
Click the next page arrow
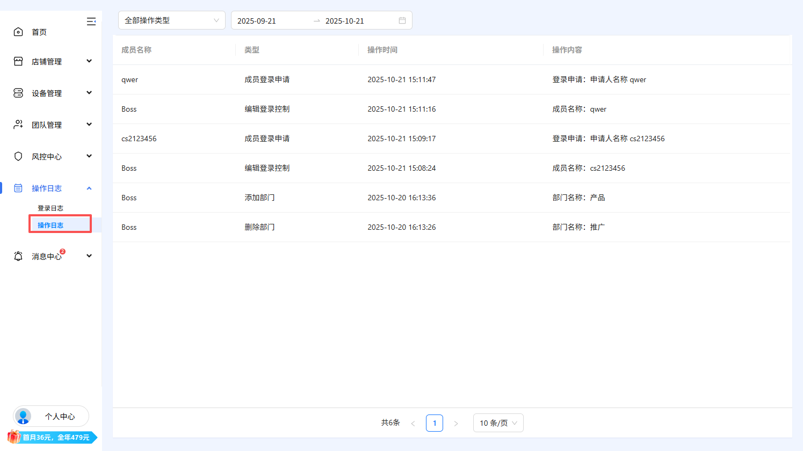click(456, 423)
